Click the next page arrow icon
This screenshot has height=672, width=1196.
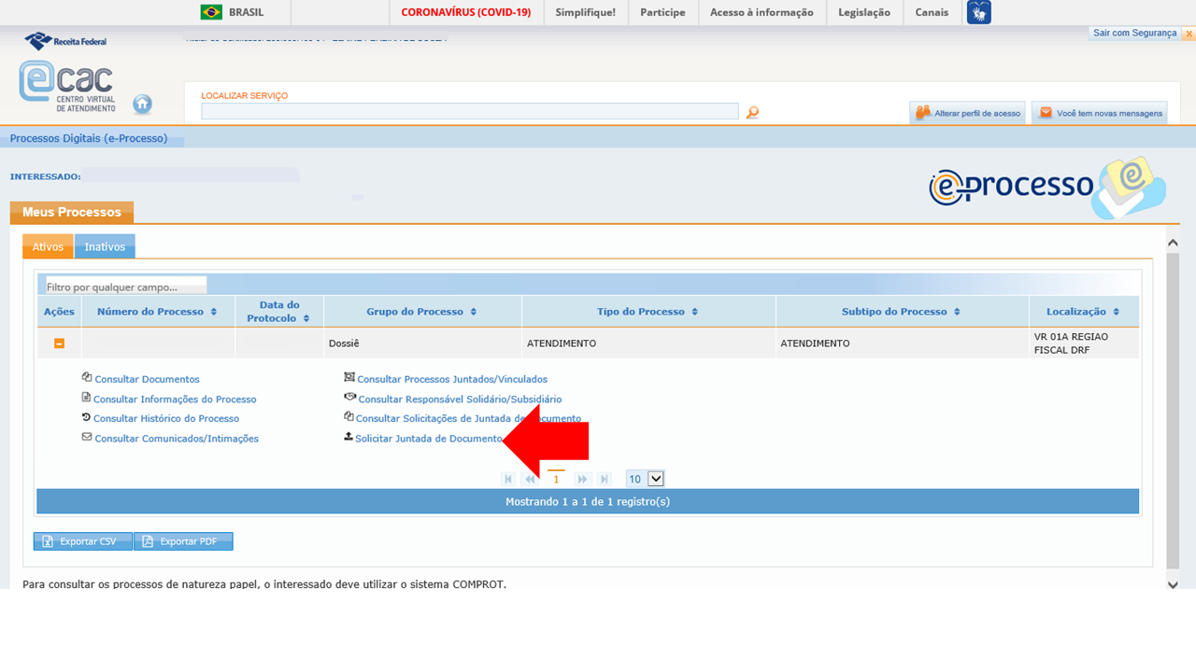click(582, 479)
